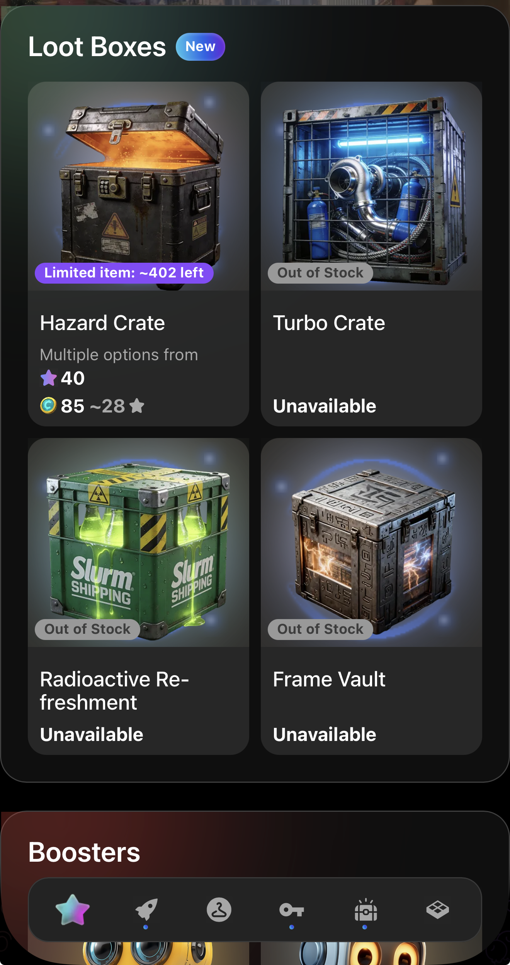510x965 pixels.
Task: Open the Hazard Crate image
Action: pos(138,186)
